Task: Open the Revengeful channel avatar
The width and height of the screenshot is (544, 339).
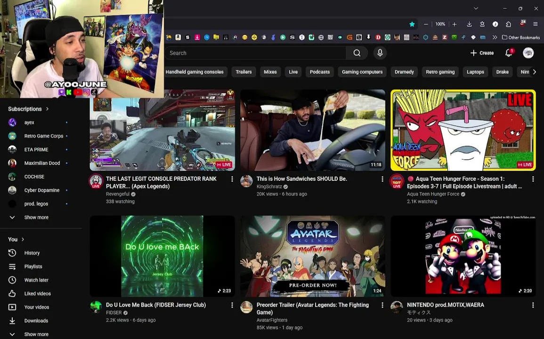Action: [x=96, y=181]
